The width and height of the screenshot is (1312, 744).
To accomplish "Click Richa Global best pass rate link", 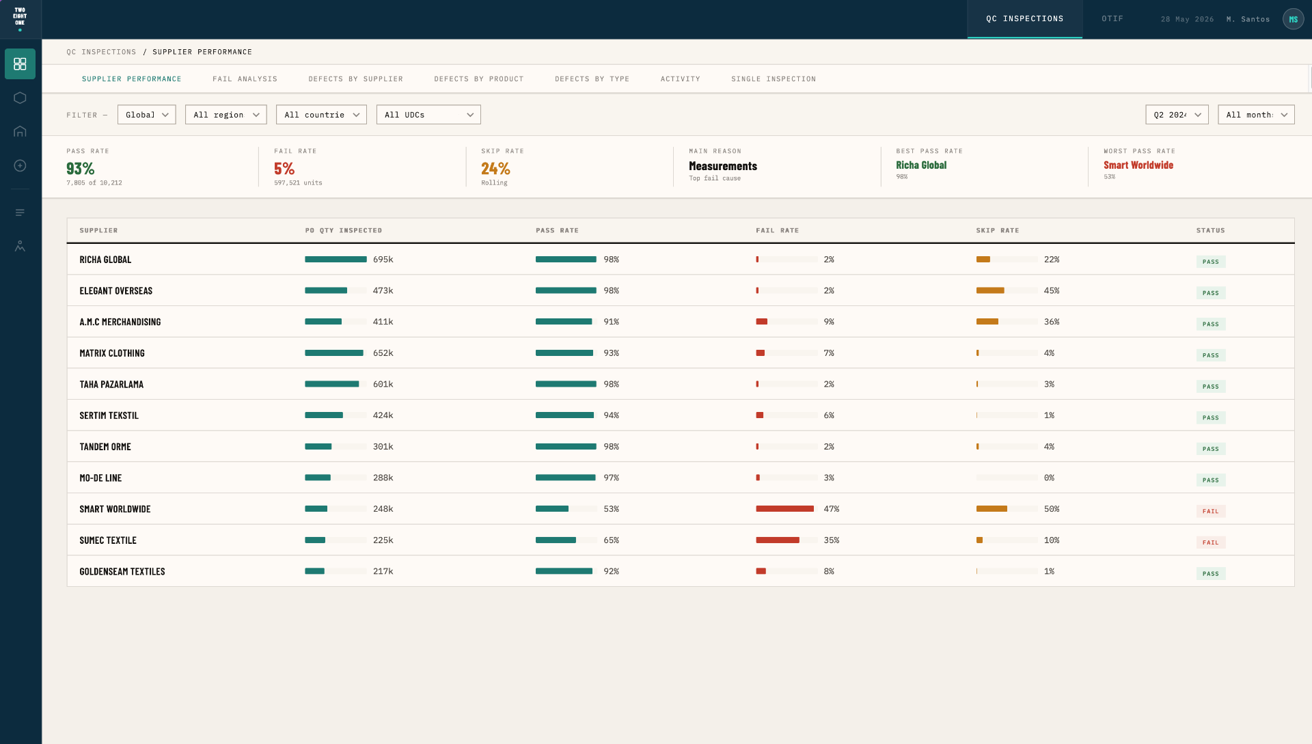I will (x=921, y=165).
